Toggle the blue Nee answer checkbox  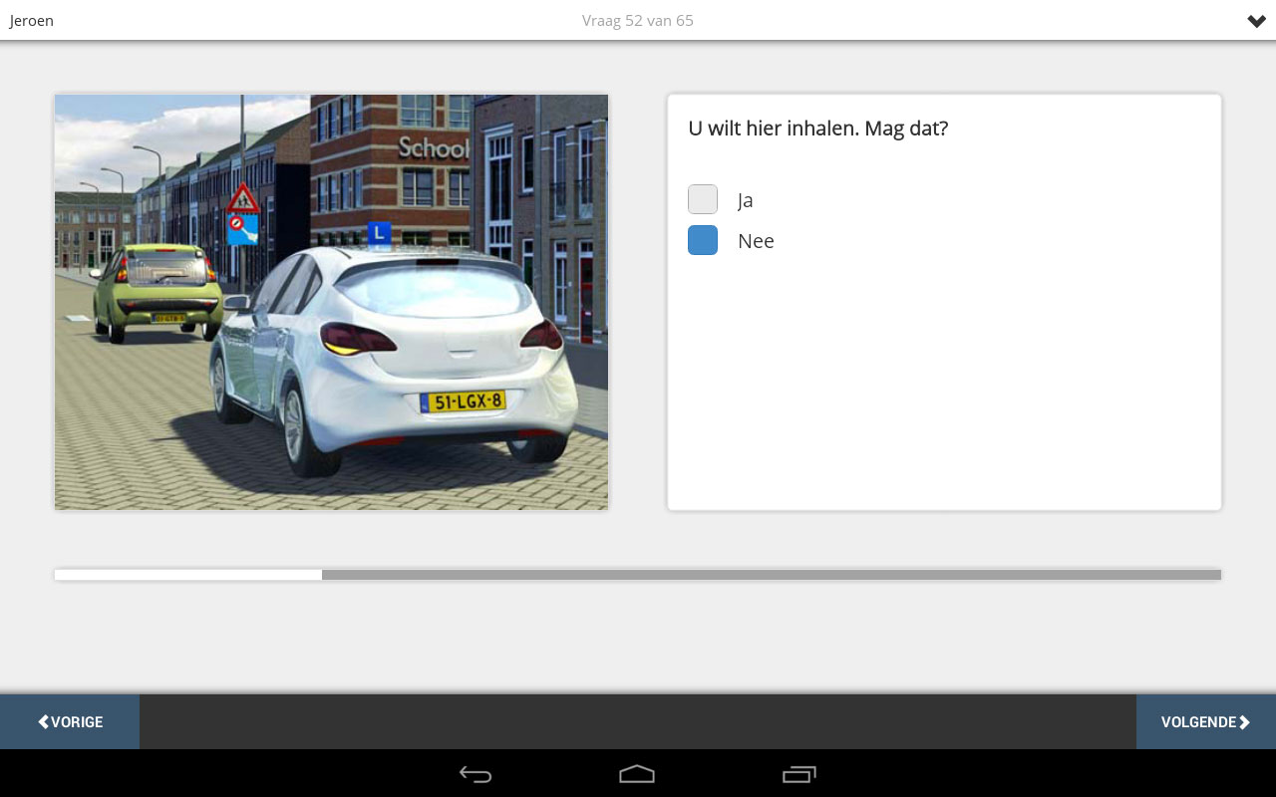tap(703, 240)
